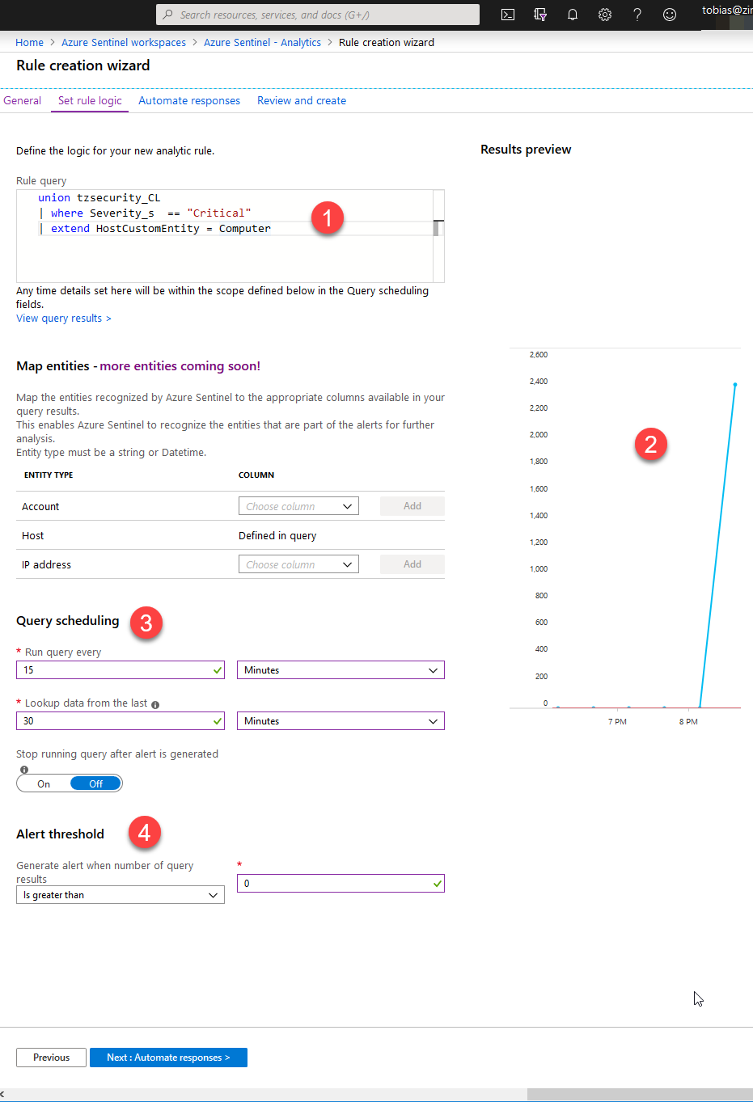Open the Directory and subscription filter

[540, 15]
